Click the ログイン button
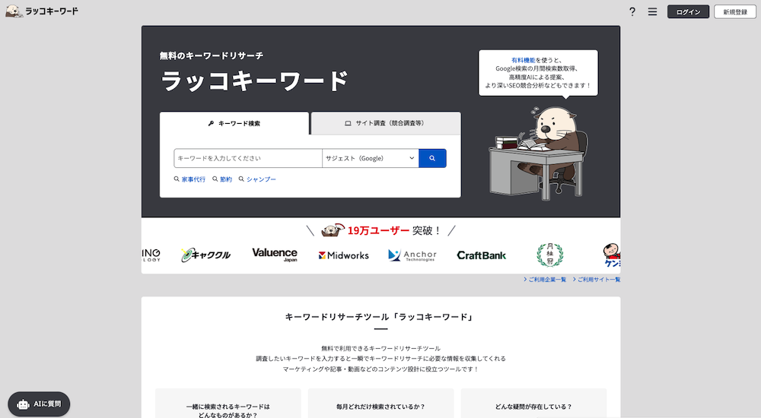This screenshot has height=418, width=761. tap(688, 11)
